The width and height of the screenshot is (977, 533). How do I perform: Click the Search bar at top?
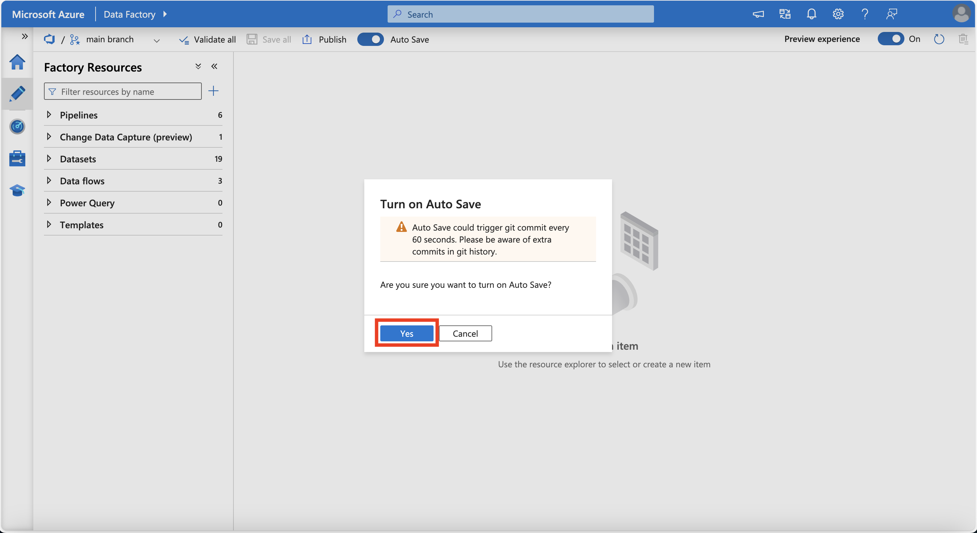(x=521, y=13)
